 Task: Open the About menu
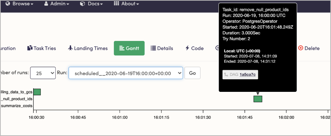[126, 4]
